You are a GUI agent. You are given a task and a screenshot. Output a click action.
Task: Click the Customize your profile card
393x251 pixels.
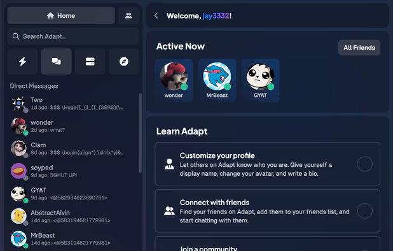[268, 164]
